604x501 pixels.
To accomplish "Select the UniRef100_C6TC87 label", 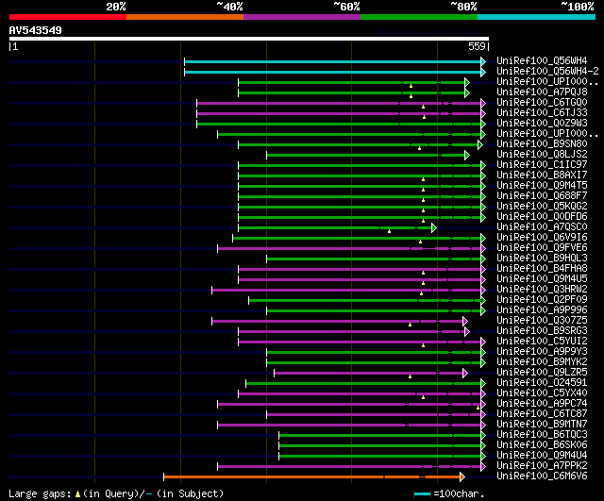I will [542, 414].
